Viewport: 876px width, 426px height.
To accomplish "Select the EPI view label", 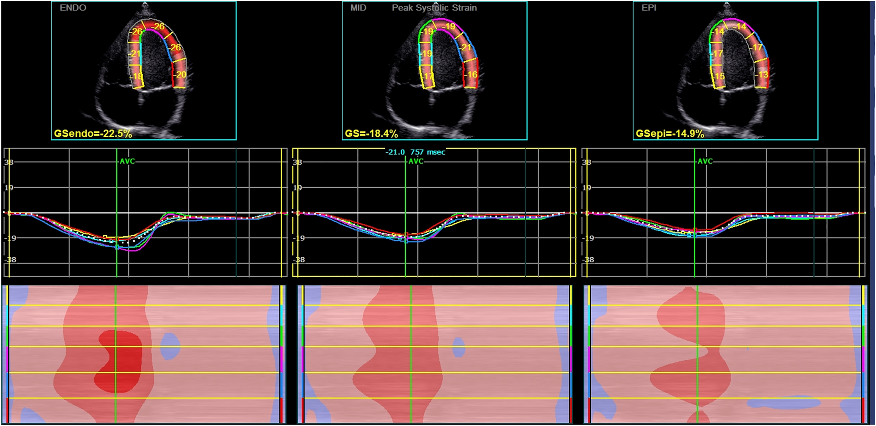I will coord(649,8).
